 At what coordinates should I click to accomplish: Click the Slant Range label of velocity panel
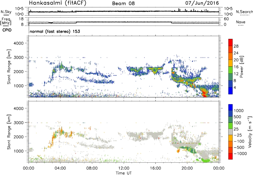pyautogui.click(x=9, y=132)
